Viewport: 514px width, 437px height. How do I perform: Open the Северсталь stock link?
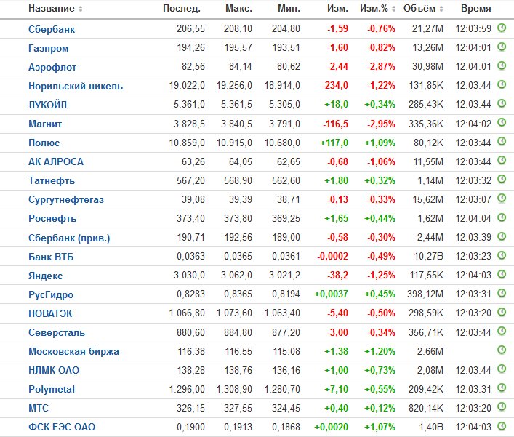tap(57, 332)
